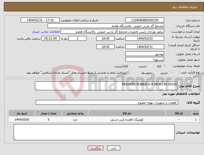Click the بازگشت back button

96,148
